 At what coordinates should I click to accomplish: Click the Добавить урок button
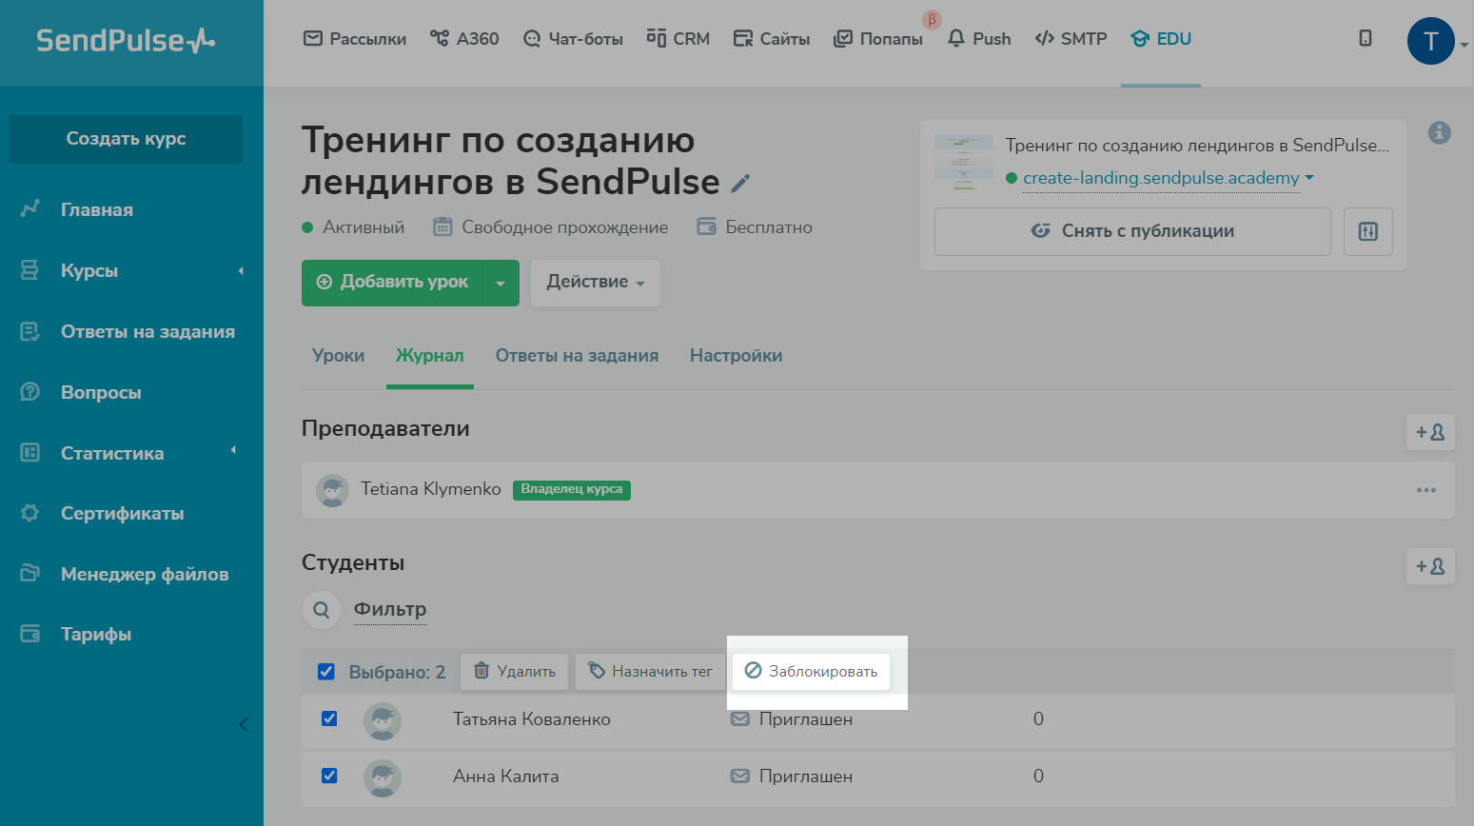[392, 283]
